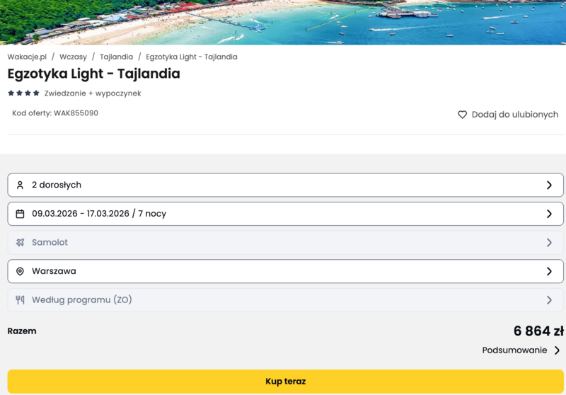Click the beach header photo
566x395 pixels.
click(283, 21)
